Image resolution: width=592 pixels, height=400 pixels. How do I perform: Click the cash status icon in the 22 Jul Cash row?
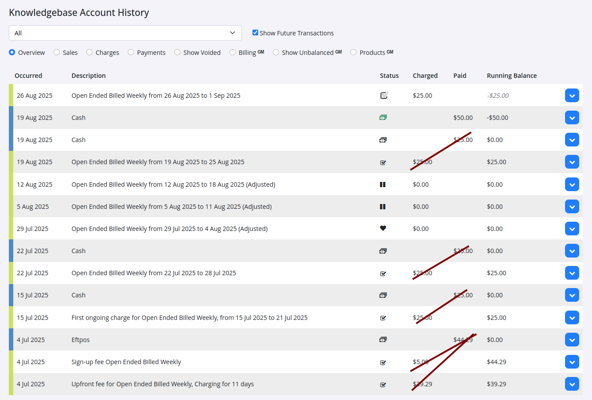point(383,251)
